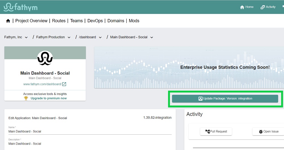Click the www.fathym.com/dashboard/ link

pyautogui.click(x=42, y=84)
